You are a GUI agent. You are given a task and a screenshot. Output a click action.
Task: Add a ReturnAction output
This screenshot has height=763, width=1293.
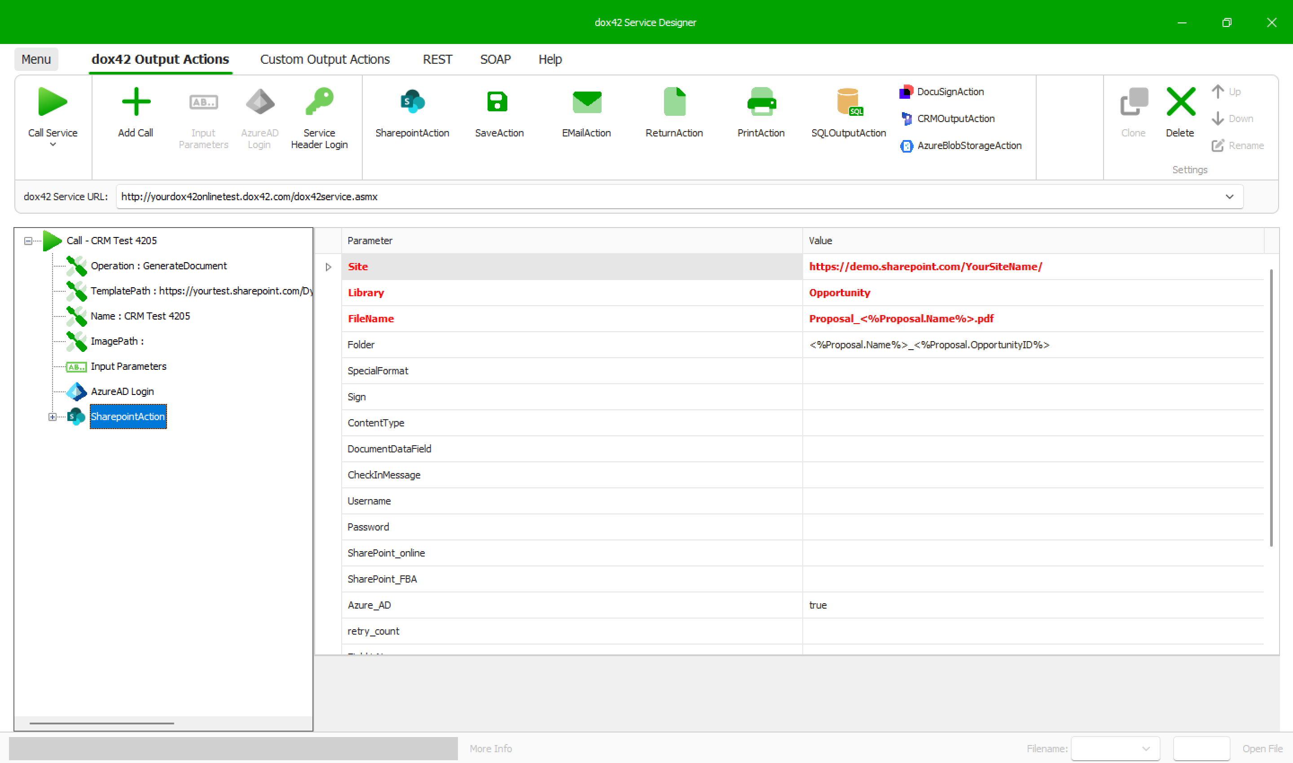[x=674, y=113]
